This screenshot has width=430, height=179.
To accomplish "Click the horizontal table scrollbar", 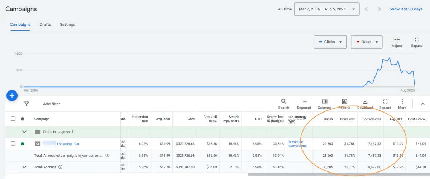I will 339,175.
